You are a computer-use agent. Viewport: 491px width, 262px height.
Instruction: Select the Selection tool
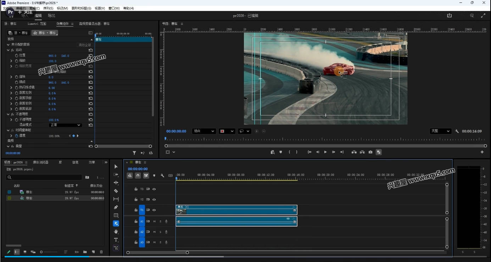click(116, 166)
